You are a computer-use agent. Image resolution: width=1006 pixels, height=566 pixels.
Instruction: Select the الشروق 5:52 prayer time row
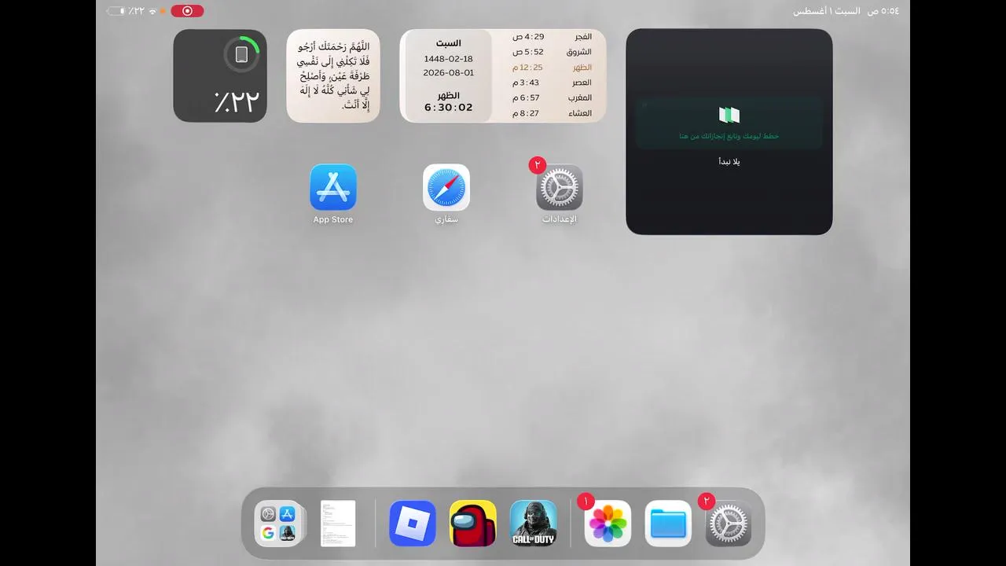pyautogui.click(x=552, y=52)
